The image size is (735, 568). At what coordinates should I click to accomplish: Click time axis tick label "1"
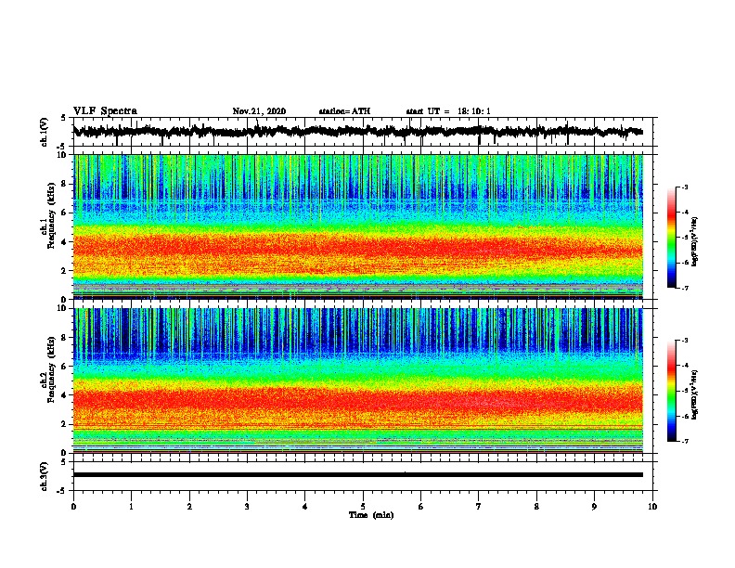tap(131, 507)
